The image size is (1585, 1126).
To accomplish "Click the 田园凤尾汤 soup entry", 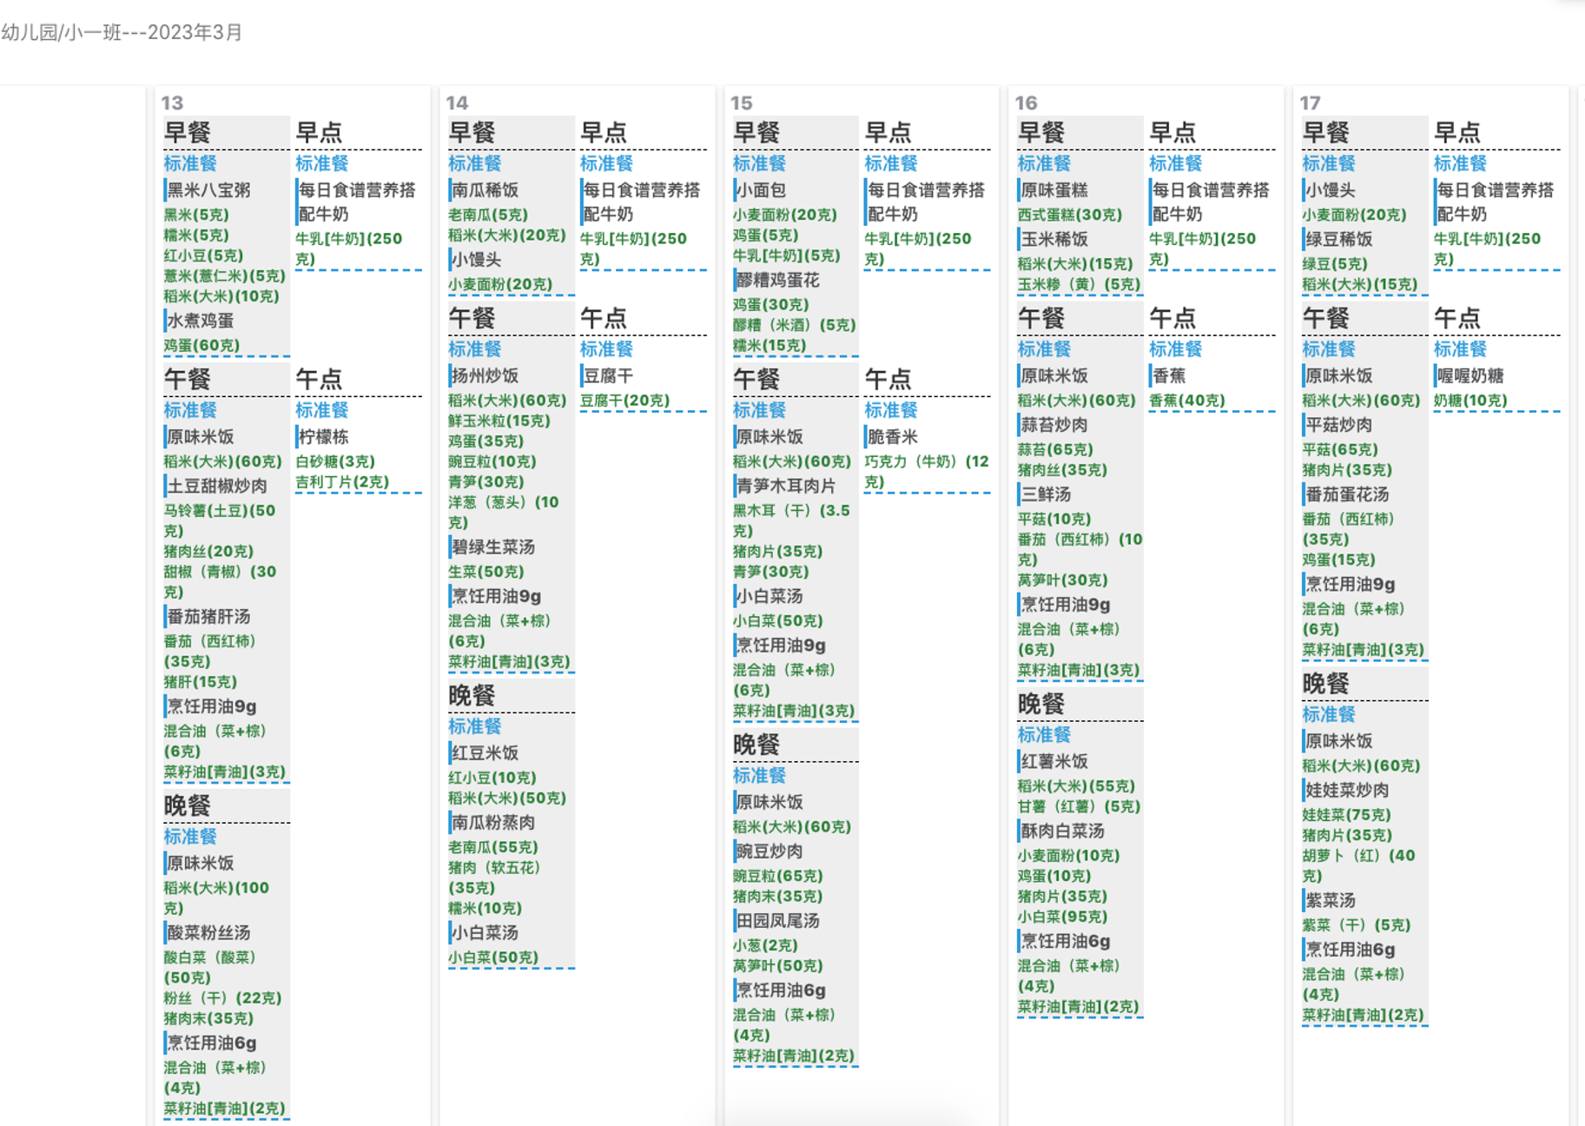I will click(x=778, y=920).
